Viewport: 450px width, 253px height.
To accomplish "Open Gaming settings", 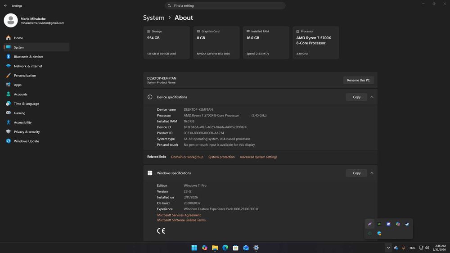I will click(x=36, y=113).
